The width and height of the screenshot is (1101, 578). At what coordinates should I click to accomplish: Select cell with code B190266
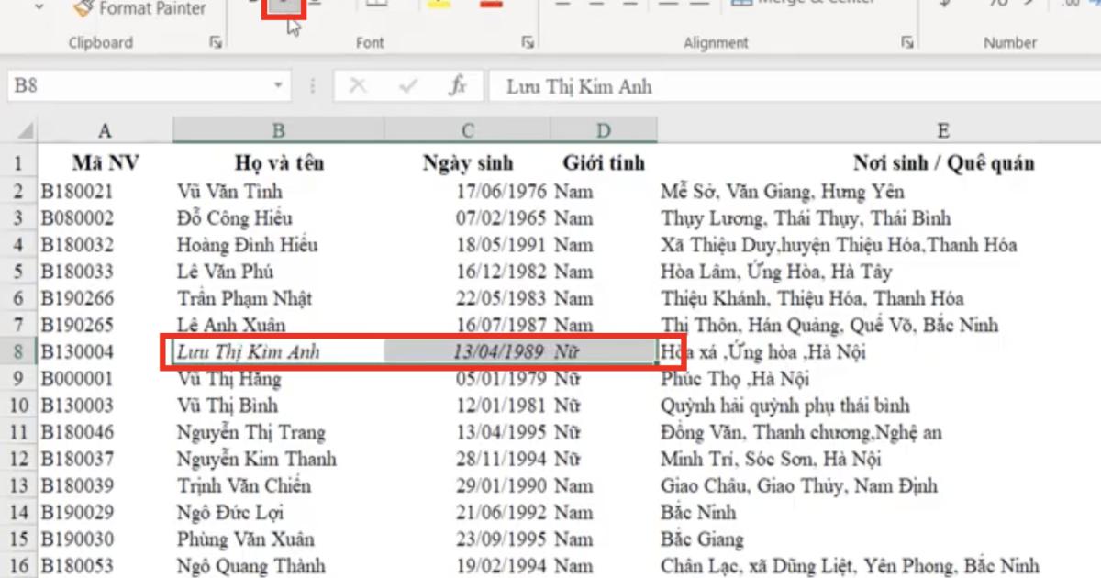pyautogui.click(x=105, y=298)
